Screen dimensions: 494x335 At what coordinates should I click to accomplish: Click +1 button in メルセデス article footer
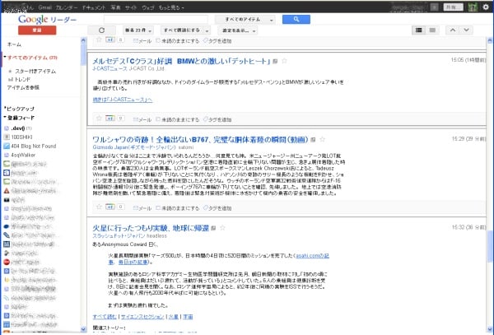[110, 119]
